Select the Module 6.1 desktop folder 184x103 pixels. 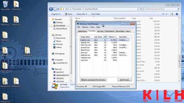(x=16, y=5)
